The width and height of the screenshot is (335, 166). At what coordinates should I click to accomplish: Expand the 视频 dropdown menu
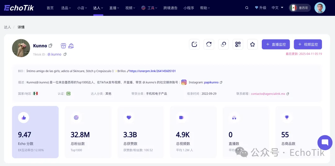[x=130, y=8]
